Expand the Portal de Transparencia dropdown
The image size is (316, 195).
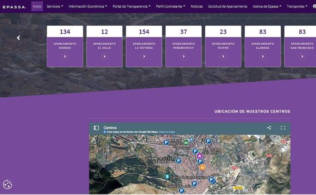coord(131,7)
